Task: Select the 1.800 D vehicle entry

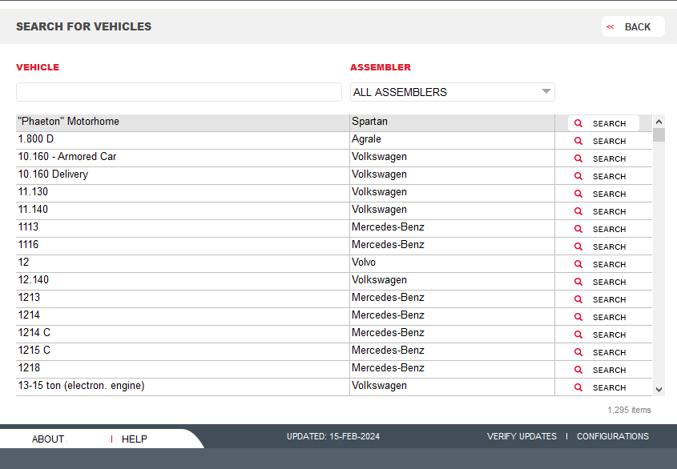Action: click(36, 139)
